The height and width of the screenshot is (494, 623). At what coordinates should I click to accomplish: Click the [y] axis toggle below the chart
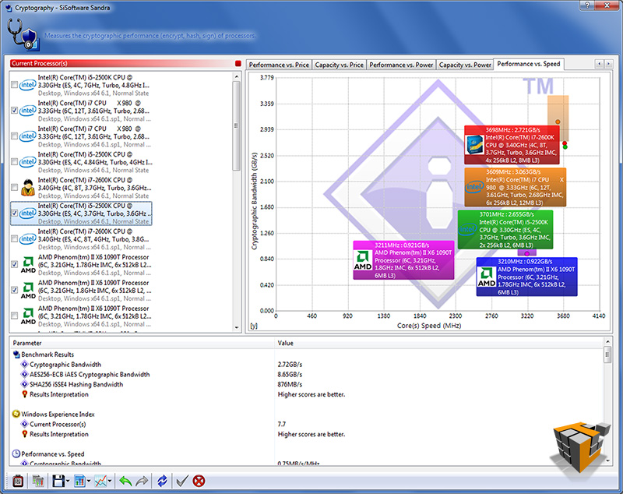pos(254,326)
